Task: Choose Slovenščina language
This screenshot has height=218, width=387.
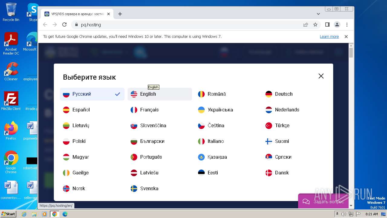Action: [x=160, y=126]
